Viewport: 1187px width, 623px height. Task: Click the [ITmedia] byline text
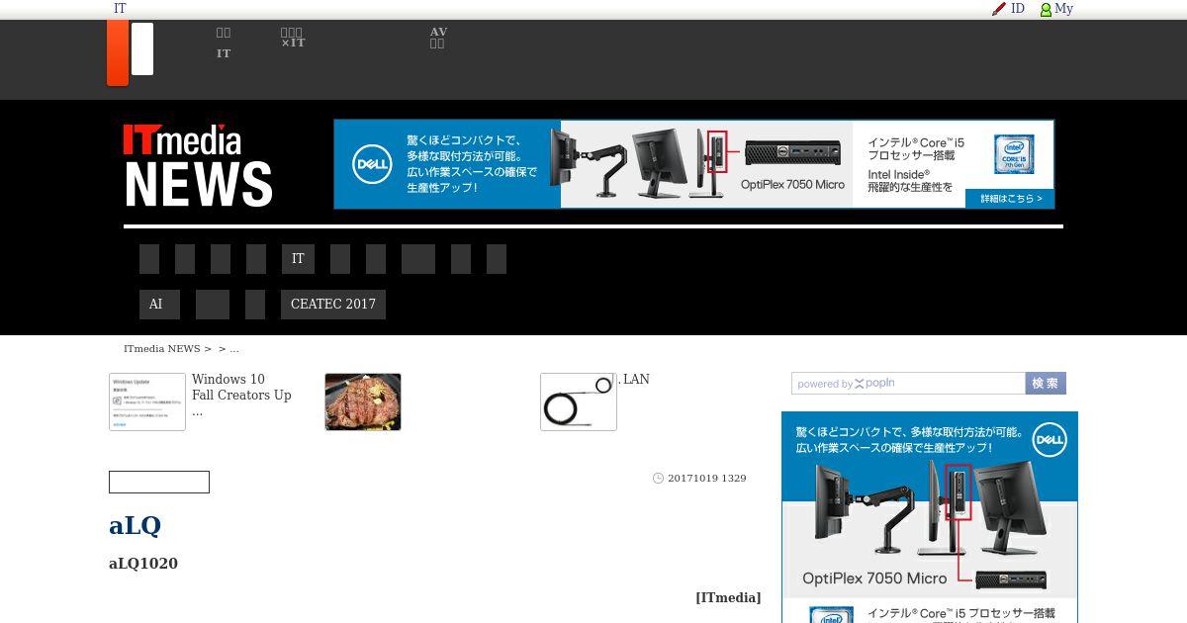pos(728,597)
